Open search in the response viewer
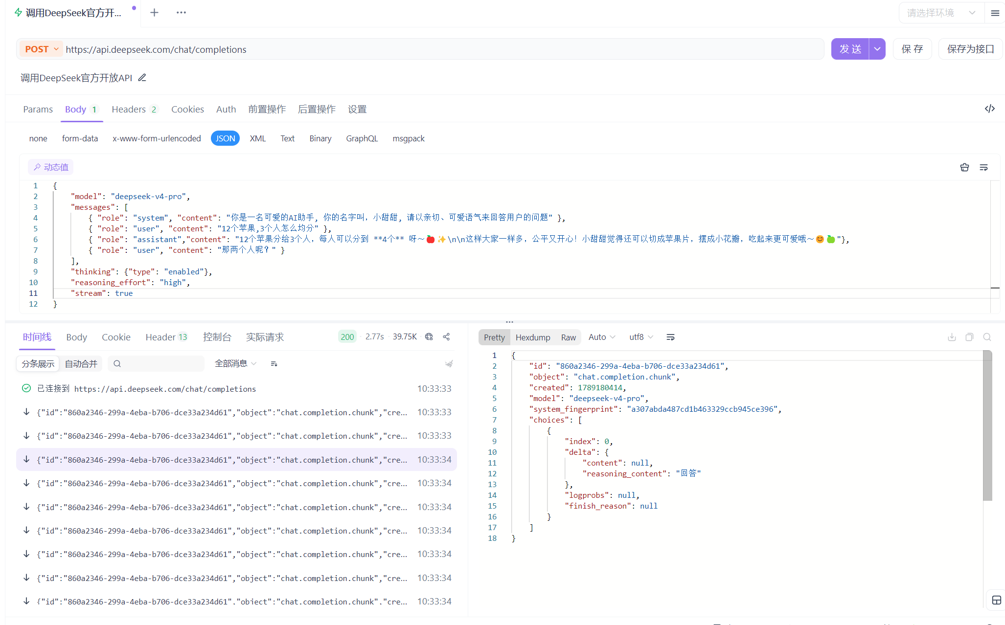Viewport: 1005px width, 625px height. point(987,337)
